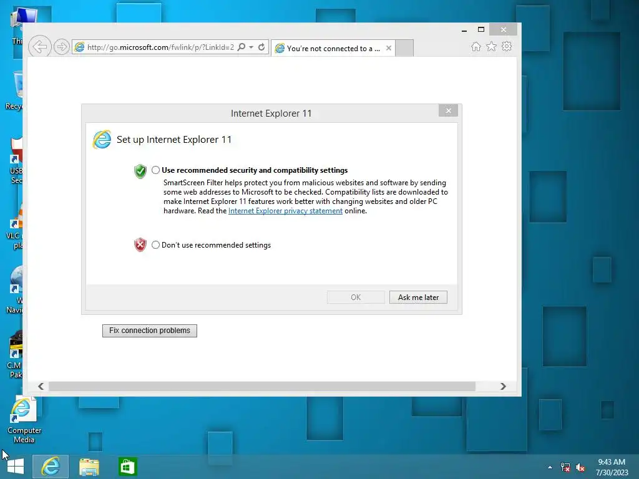Image resolution: width=639 pixels, height=479 pixels.
Task: Close the 'You're not connected' tab
Action: 389,48
